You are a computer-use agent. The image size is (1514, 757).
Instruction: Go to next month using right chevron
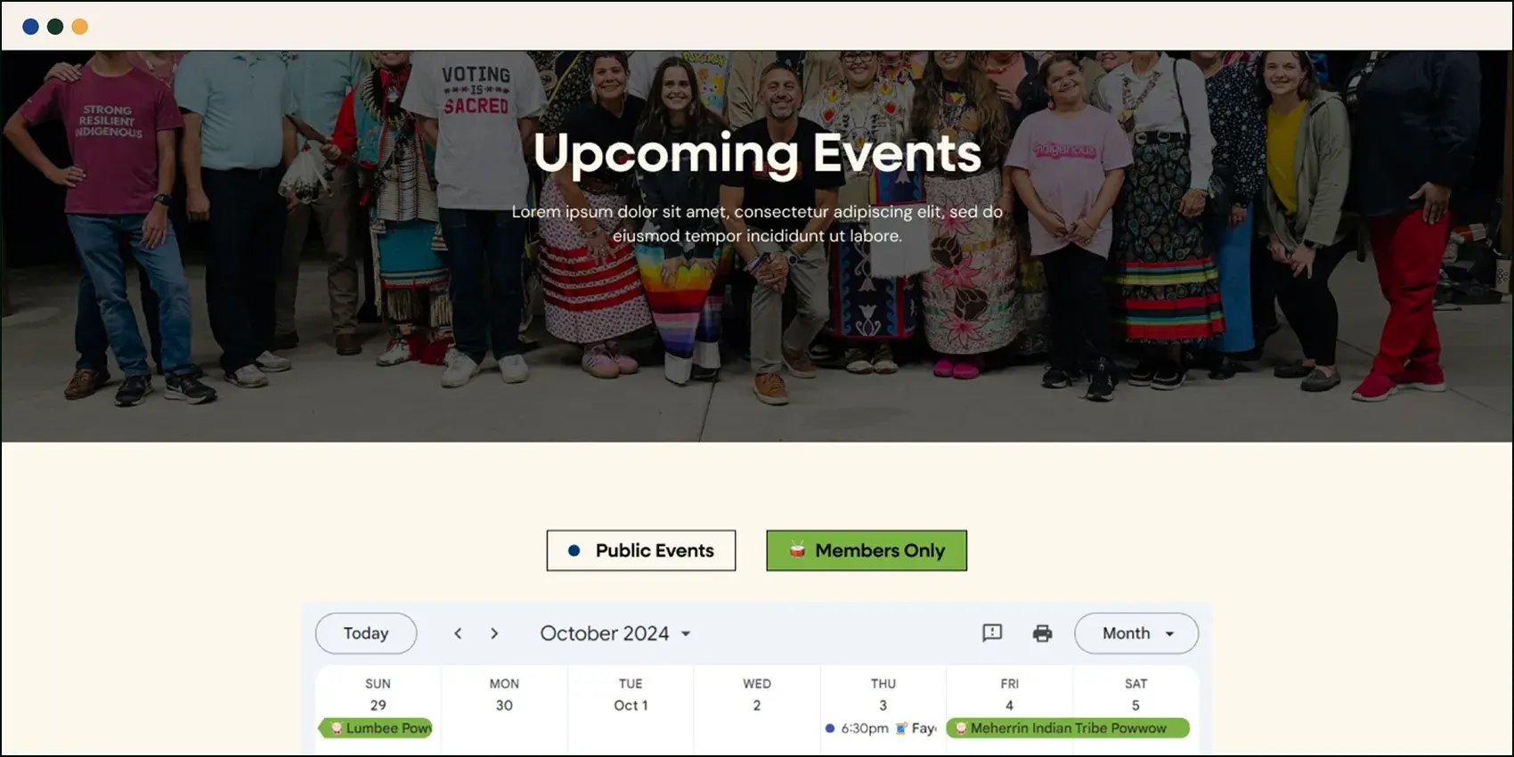pyautogui.click(x=494, y=633)
